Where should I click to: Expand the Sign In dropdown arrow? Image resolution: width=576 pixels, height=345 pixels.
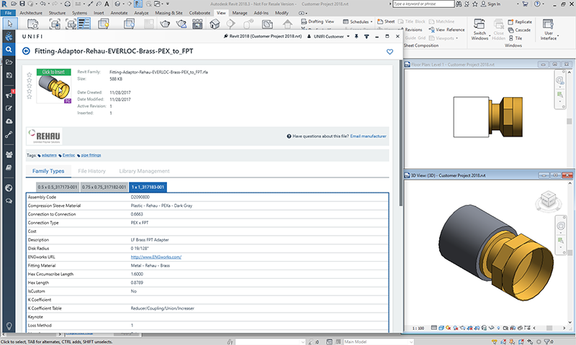(x=518, y=4)
